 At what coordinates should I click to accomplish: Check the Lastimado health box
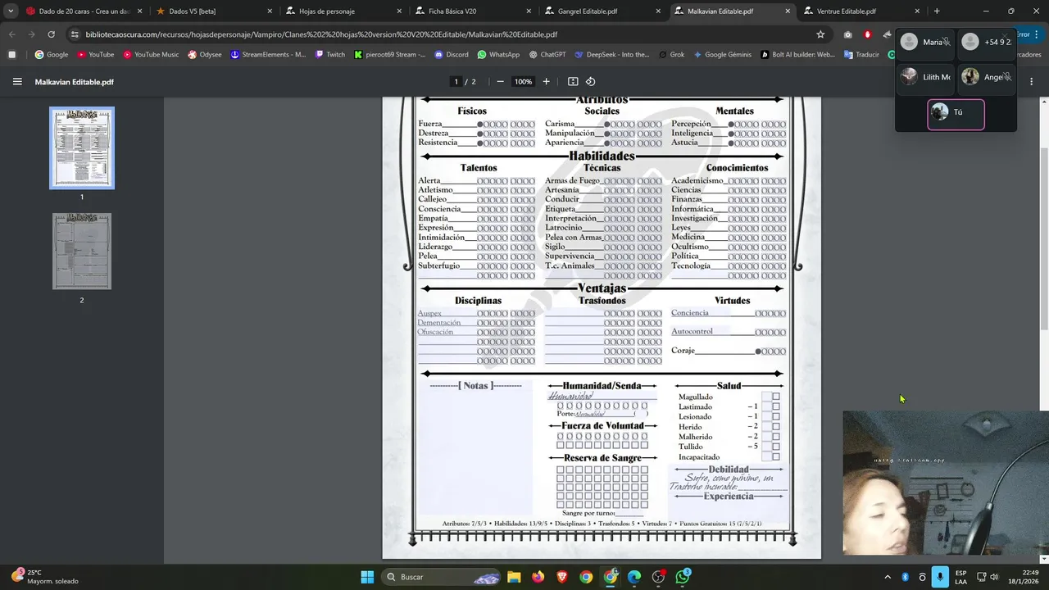[775, 406]
